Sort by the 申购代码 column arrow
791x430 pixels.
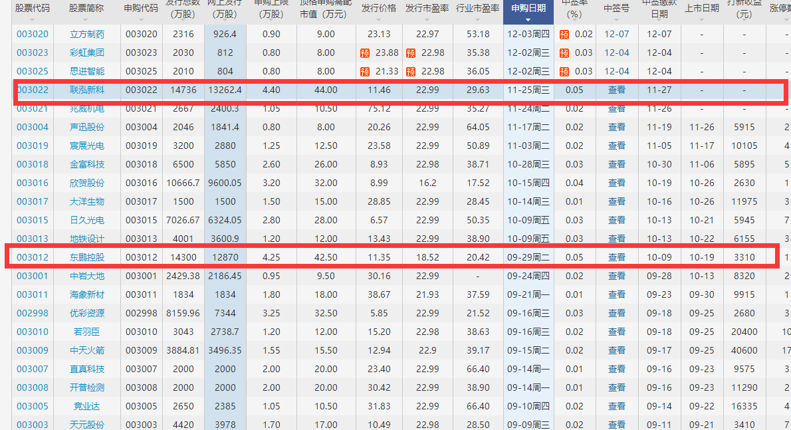(x=141, y=20)
